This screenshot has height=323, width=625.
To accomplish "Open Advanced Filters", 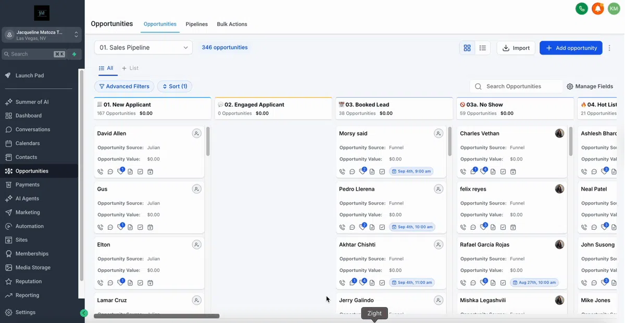I will (124, 86).
